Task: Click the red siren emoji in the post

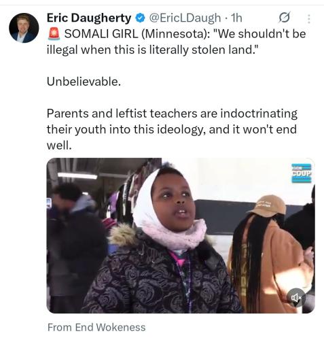Action: click(54, 34)
